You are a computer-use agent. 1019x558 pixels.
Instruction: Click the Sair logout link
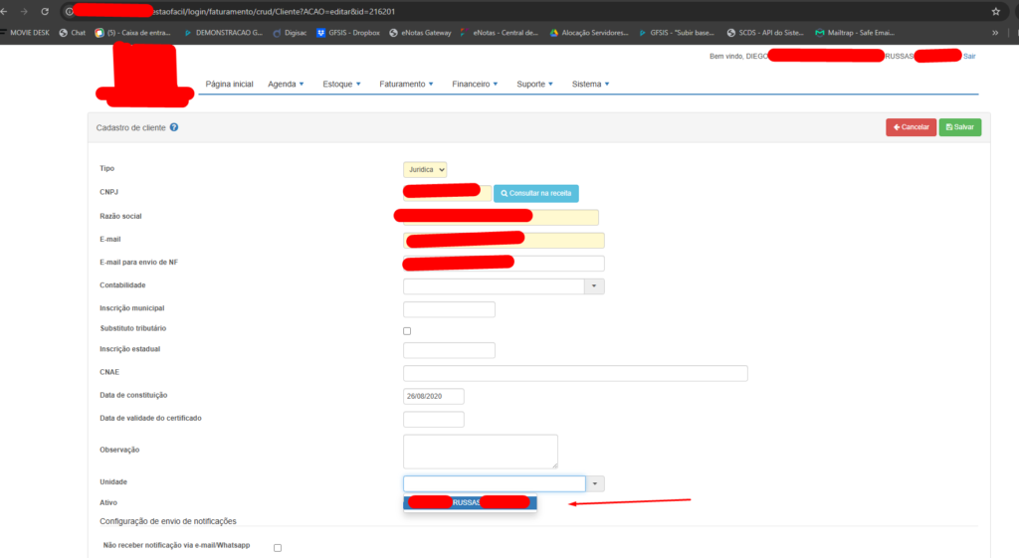pos(969,57)
